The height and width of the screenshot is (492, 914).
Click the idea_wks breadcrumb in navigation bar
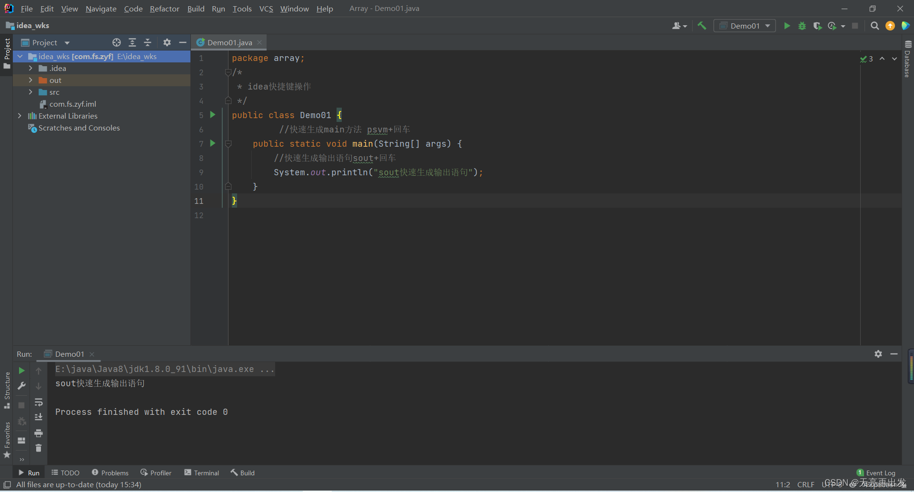(28, 26)
